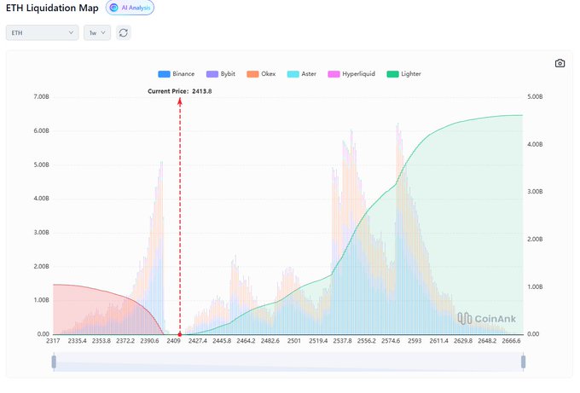Open the ETH coin dropdown

tap(42, 33)
